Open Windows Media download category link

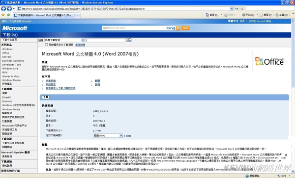tap(11, 109)
